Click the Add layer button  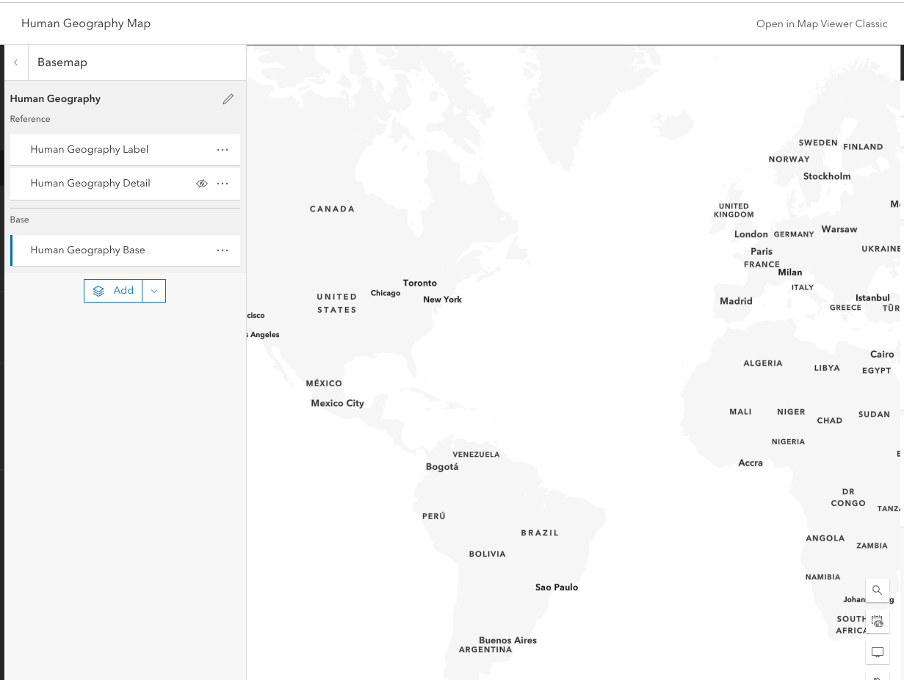click(x=114, y=291)
